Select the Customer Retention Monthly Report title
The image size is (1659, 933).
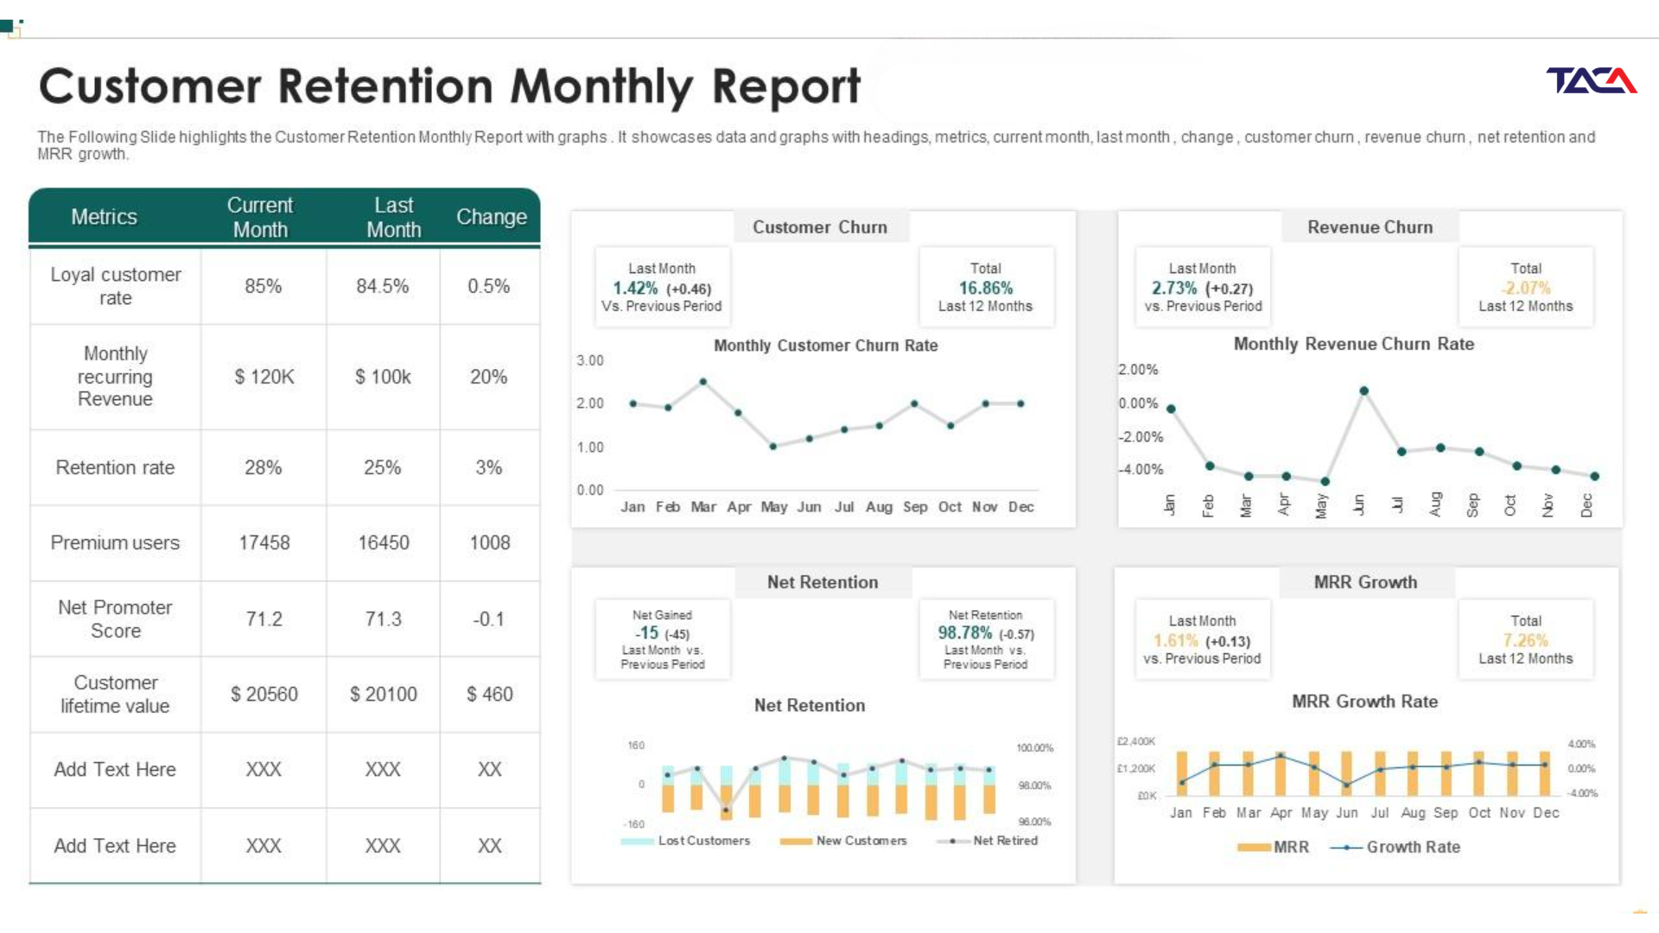pyautogui.click(x=449, y=86)
